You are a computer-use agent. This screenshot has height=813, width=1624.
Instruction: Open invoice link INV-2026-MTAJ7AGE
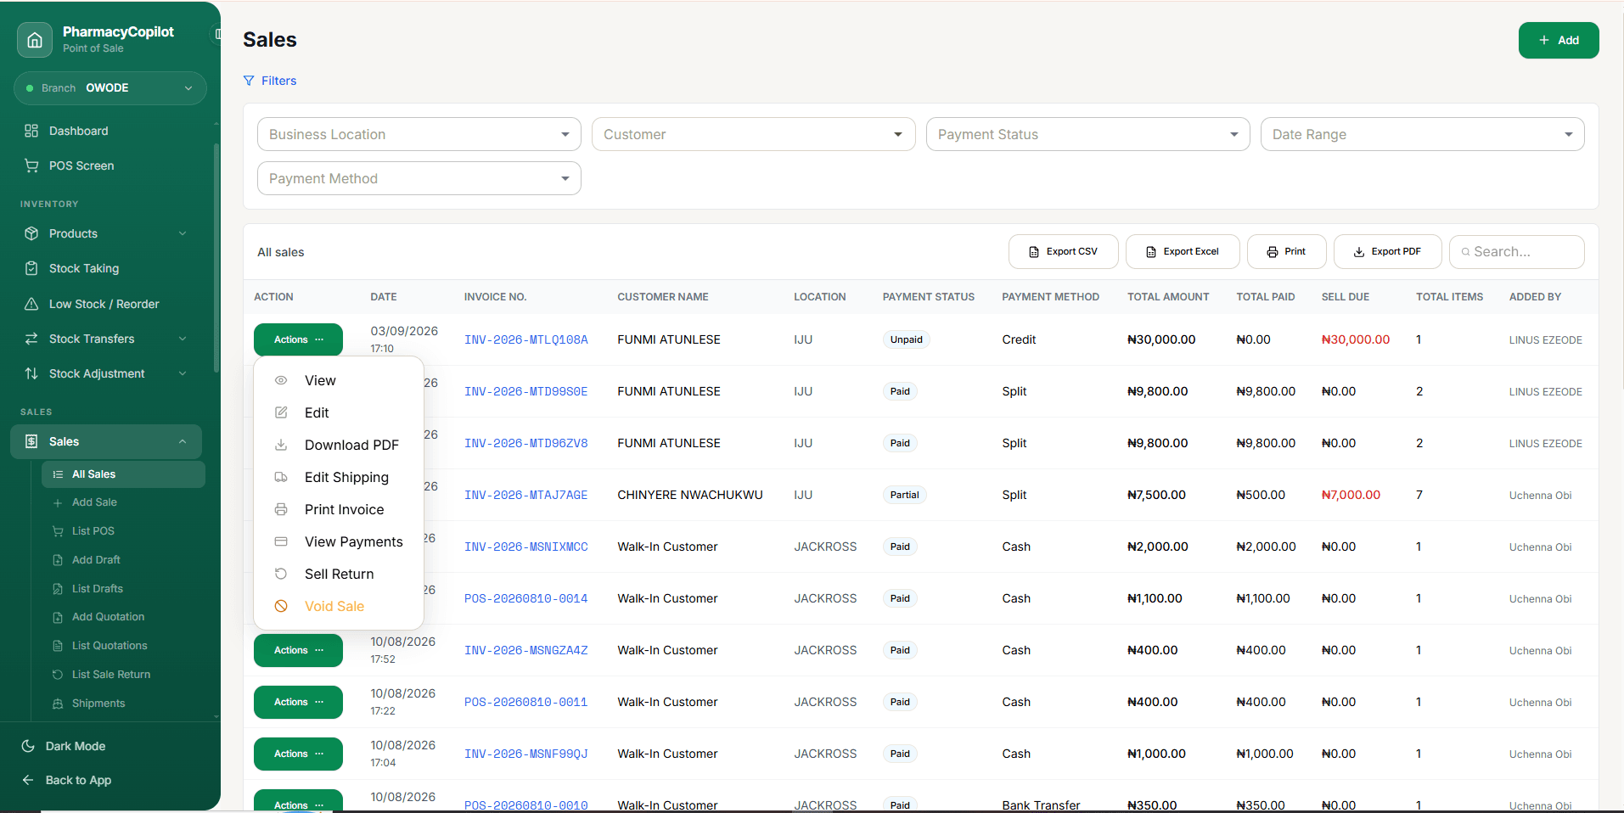(x=525, y=495)
